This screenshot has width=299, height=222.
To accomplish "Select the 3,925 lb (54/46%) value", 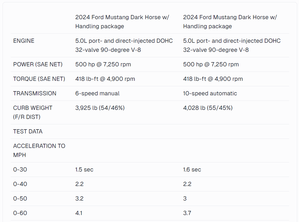I will coord(100,108).
